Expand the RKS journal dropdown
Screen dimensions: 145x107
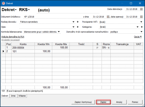click(25, 10)
